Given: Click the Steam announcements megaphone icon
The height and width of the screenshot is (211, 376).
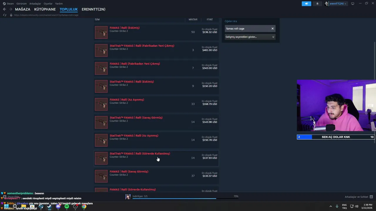Looking at the screenshot, I should (x=306, y=4).
